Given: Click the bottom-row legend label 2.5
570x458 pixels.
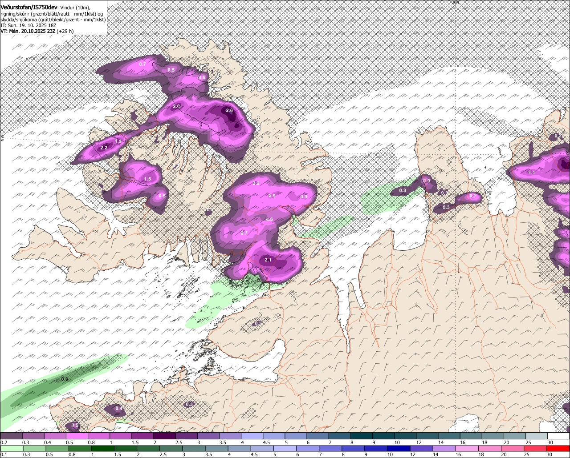Looking at the screenshot, I should coord(163,454).
